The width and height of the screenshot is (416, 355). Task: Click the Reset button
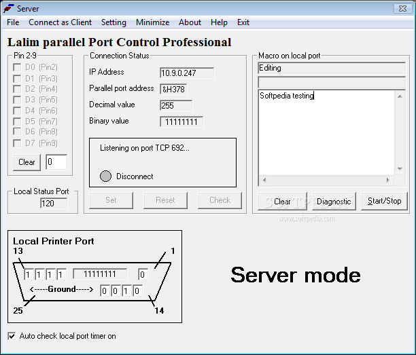[x=165, y=200]
